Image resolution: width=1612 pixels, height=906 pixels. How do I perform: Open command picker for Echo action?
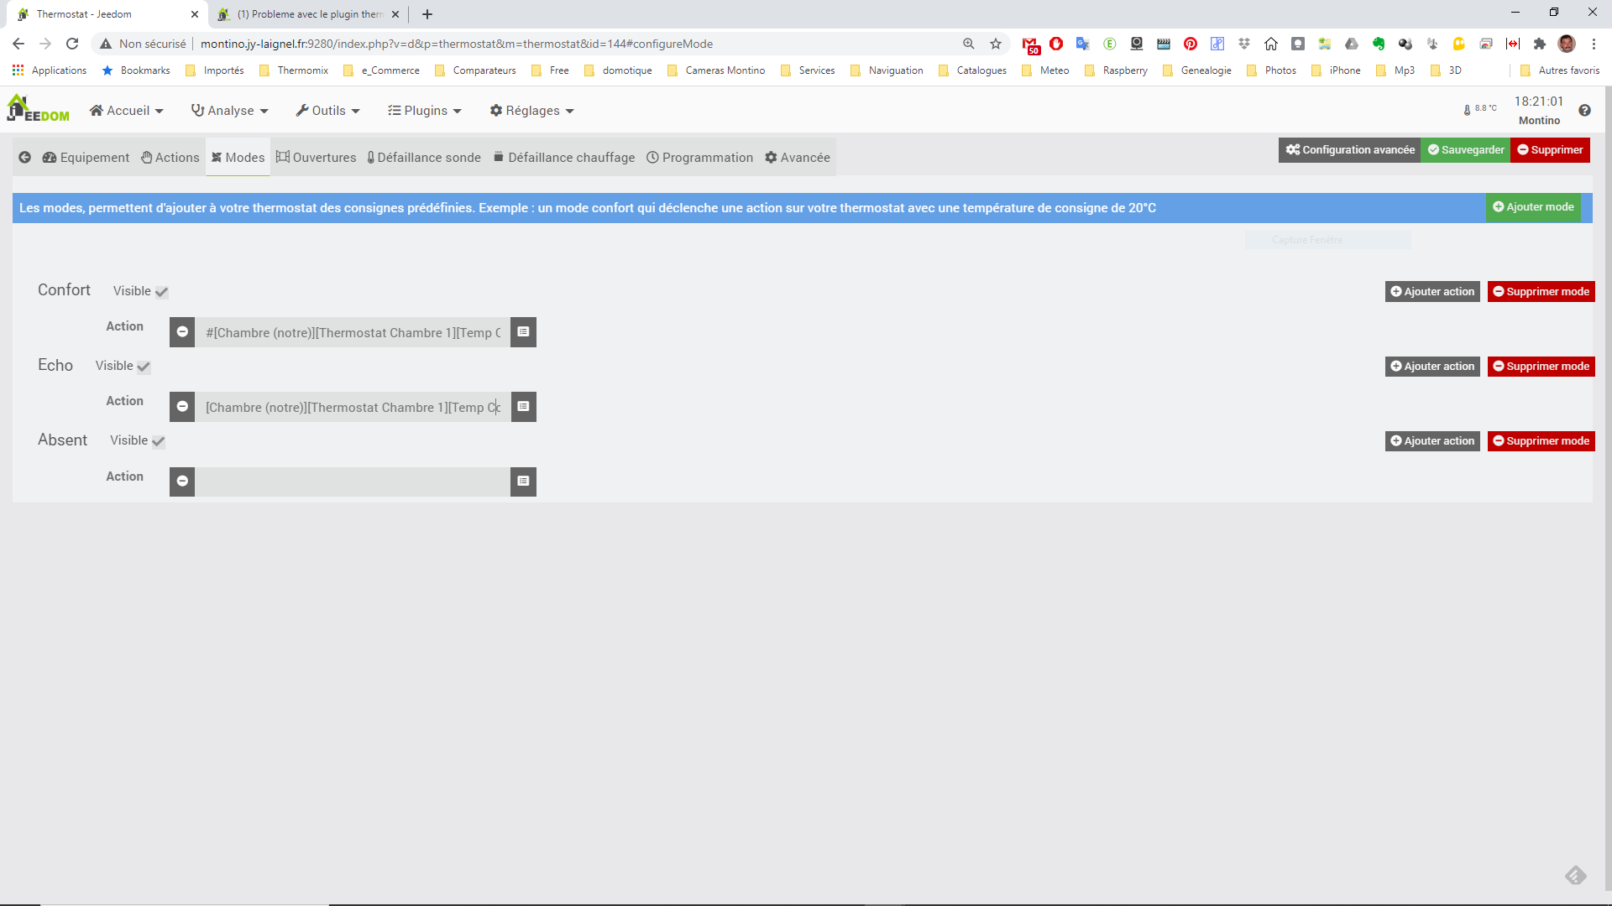pyautogui.click(x=523, y=407)
